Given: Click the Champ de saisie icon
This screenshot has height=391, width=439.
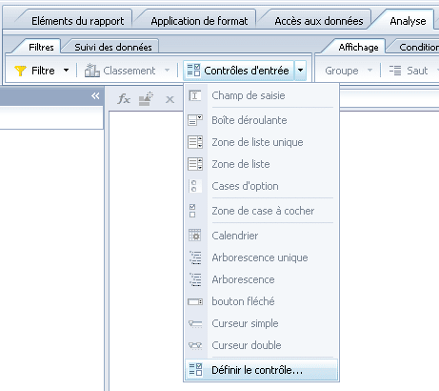Looking at the screenshot, I should 195,95.
